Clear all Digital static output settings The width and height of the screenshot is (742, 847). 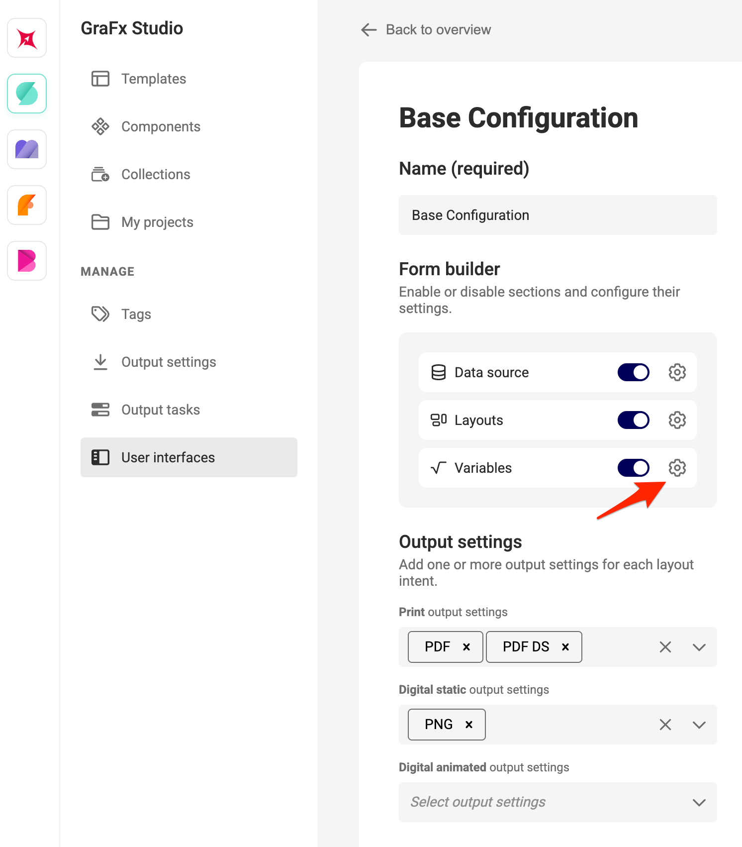coord(665,725)
